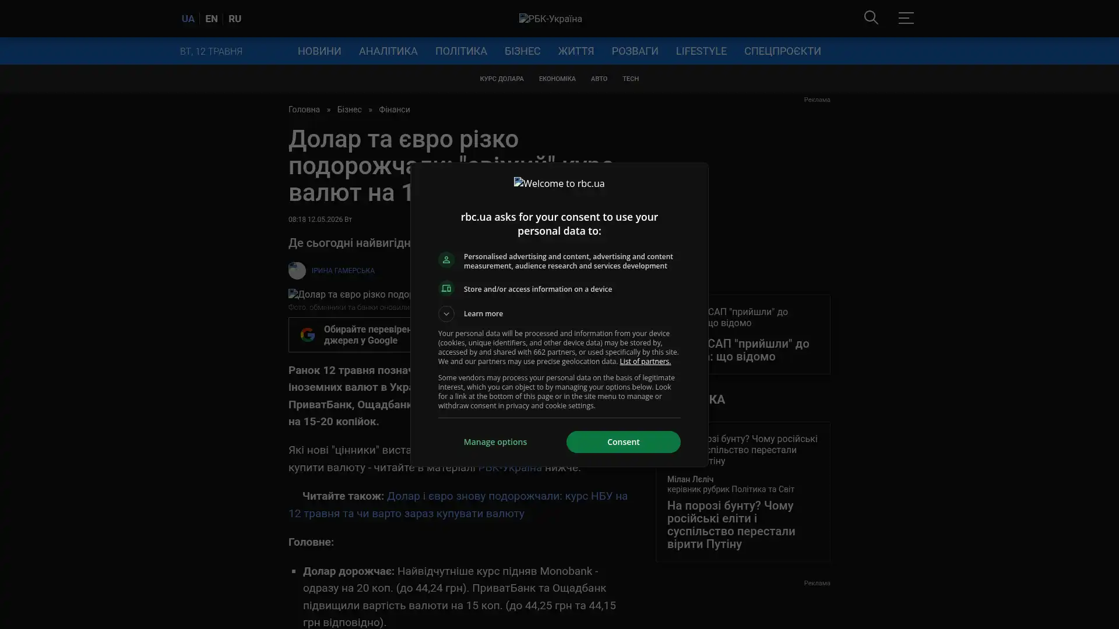Click the Бізнес breadcrumb
The height and width of the screenshot is (629, 1119).
[x=349, y=110]
